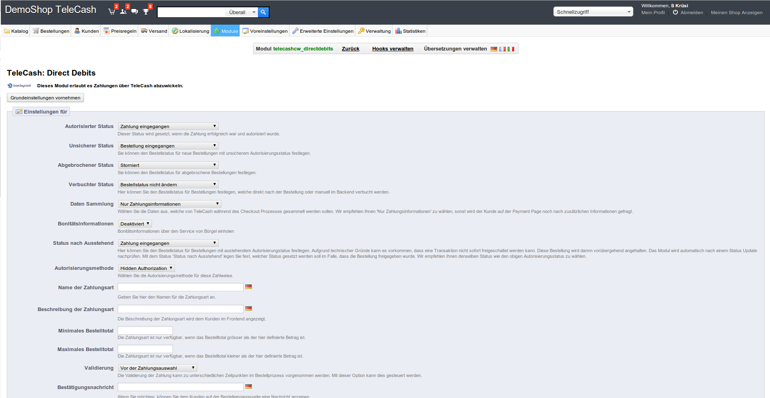Image resolution: width=770 pixels, height=398 pixels.
Task: Click the Zurück link
Action: (x=350, y=49)
